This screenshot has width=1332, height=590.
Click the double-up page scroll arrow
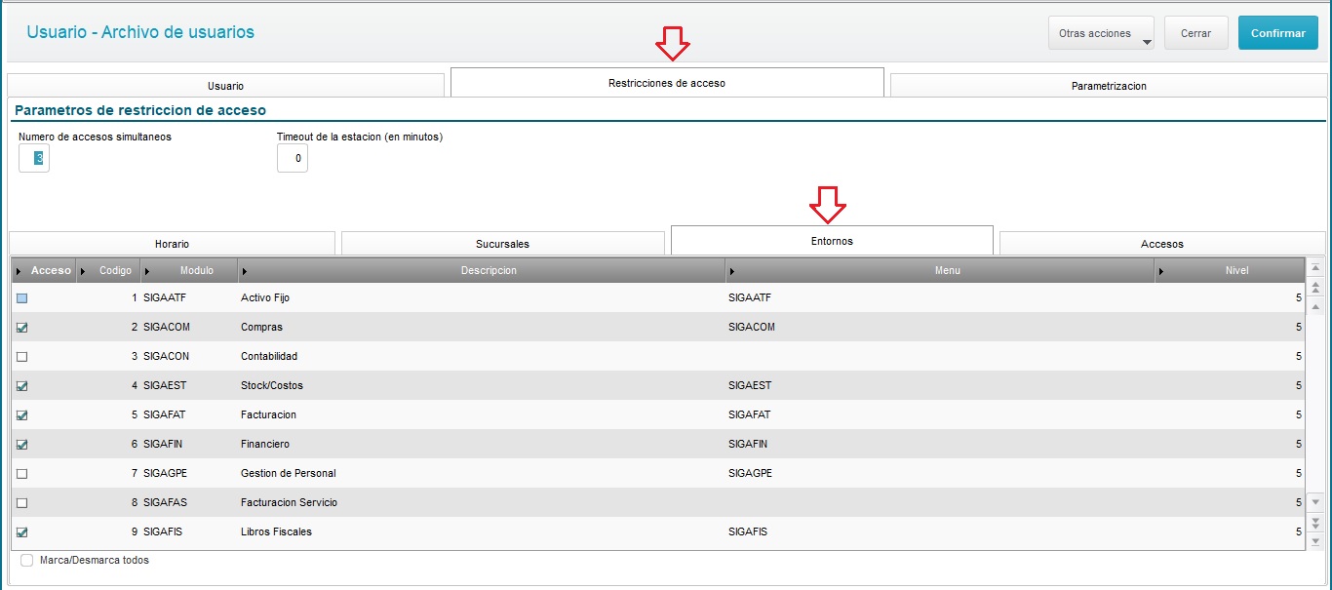(x=1315, y=288)
